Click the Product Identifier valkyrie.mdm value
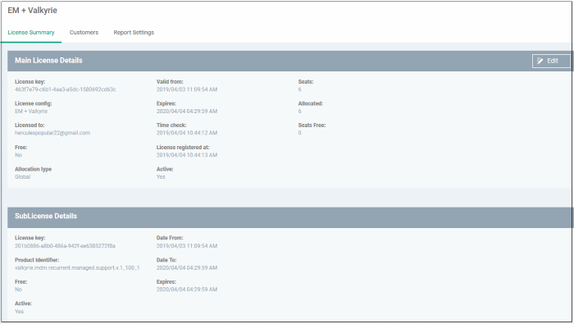Image resolution: width=574 pixels, height=324 pixels. [77, 268]
